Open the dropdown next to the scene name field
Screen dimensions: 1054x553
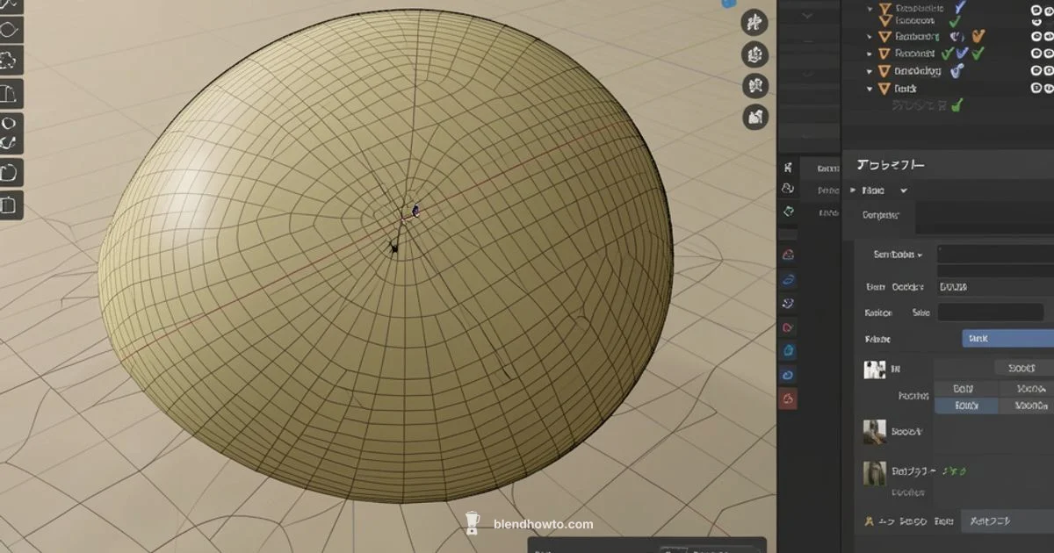coord(905,190)
